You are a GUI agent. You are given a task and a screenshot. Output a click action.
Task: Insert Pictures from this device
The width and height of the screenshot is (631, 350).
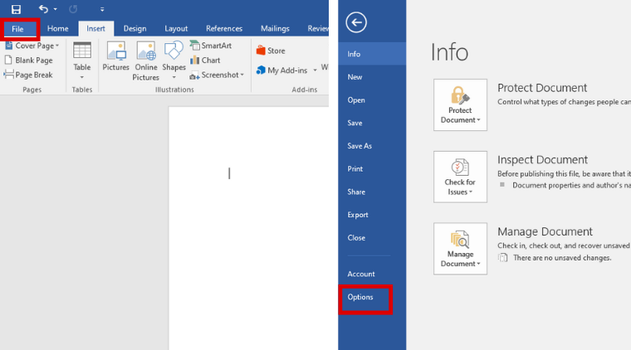click(x=116, y=56)
